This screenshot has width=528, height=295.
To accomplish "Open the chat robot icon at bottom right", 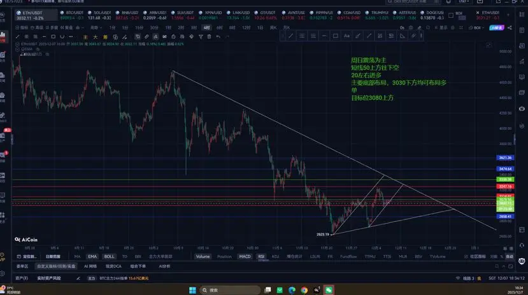I will click(x=522, y=261).
